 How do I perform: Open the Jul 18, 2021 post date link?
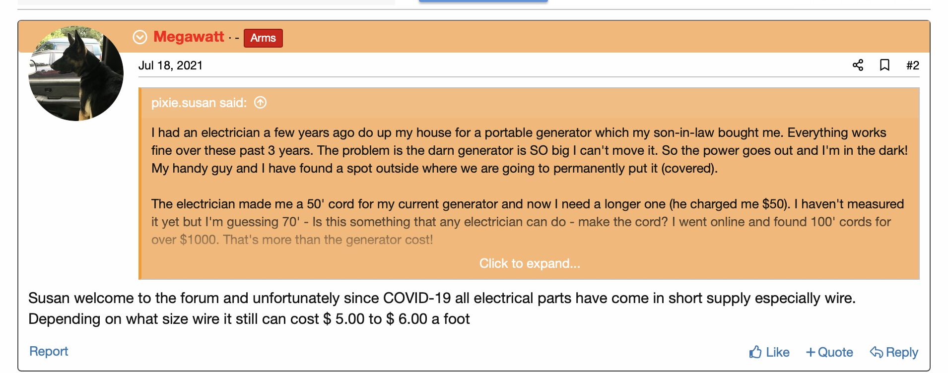[x=170, y=65]
